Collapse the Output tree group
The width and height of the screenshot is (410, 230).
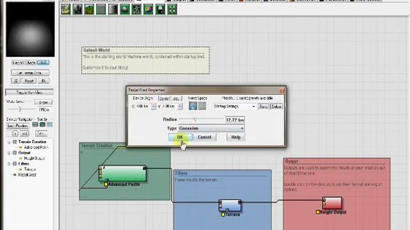coord(8,153)
